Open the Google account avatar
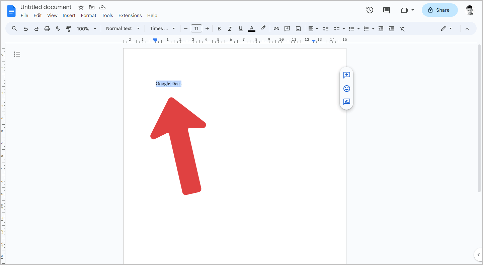 tap(470, 10)
